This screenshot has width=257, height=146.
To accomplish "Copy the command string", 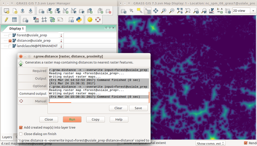I will pyautogui.click(x=95, y=119).
